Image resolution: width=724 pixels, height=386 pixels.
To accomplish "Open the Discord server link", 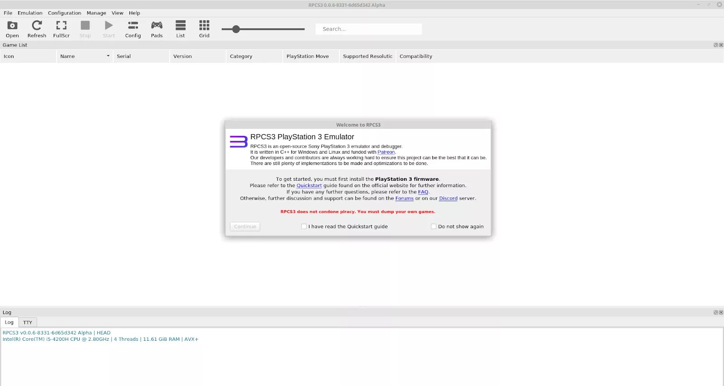I will 448,198.
